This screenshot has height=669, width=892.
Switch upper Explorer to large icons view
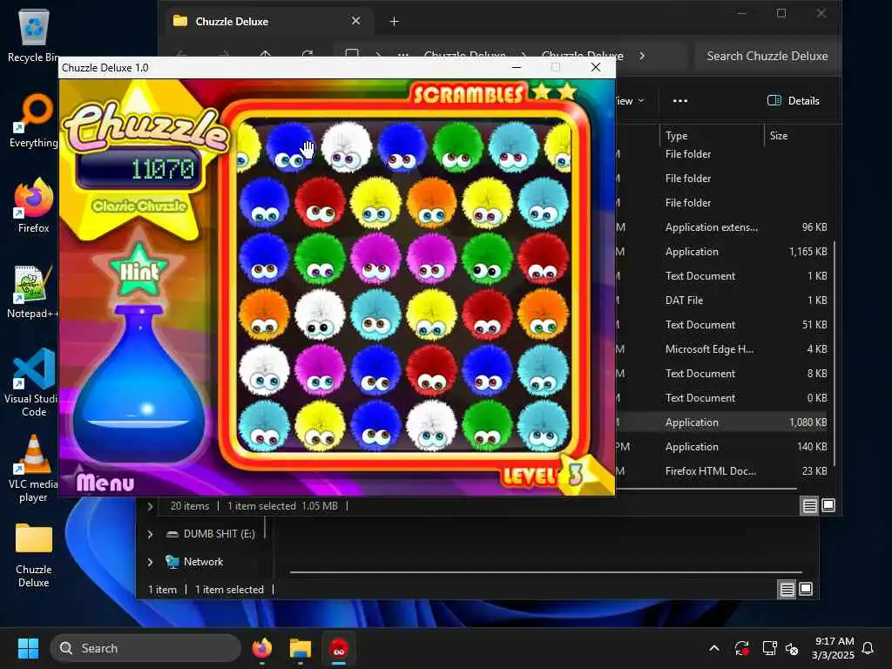[828, 505]
